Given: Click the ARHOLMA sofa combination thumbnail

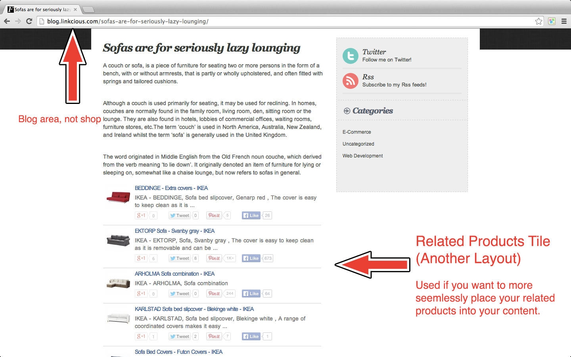Looking at the screenshot, I should pyautogui.click(x=118, y=283).
